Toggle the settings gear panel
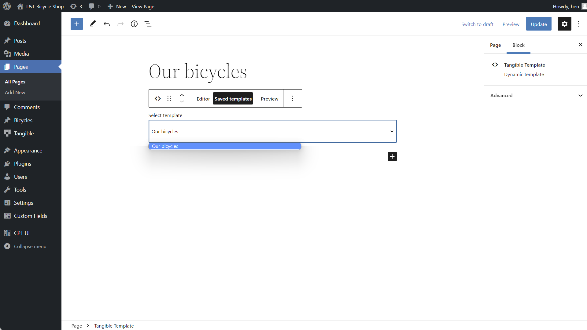The width and height of the screenshot is (587, 330). [564, 24]
